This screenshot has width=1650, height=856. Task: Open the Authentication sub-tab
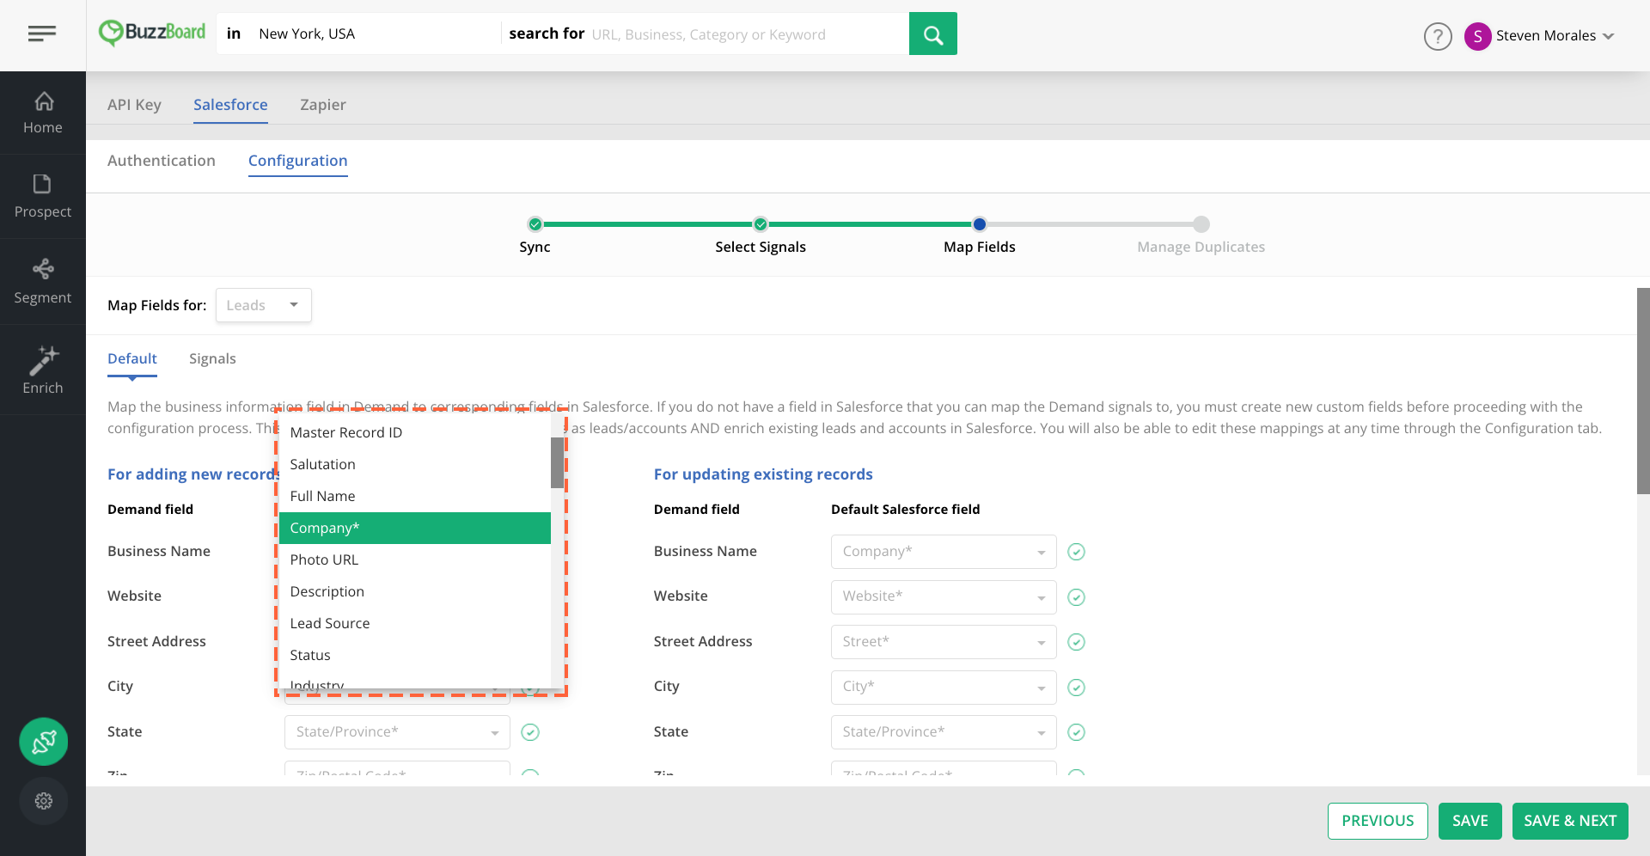coord(162,161)
